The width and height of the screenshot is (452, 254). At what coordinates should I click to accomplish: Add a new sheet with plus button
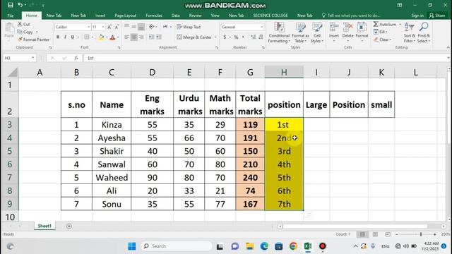tap(69, 226)
